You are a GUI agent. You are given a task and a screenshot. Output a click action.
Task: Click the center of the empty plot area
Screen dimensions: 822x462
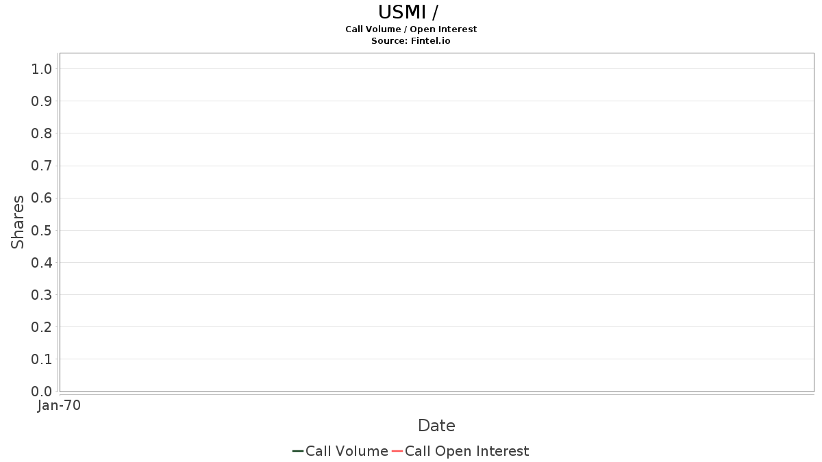[436, 222]
